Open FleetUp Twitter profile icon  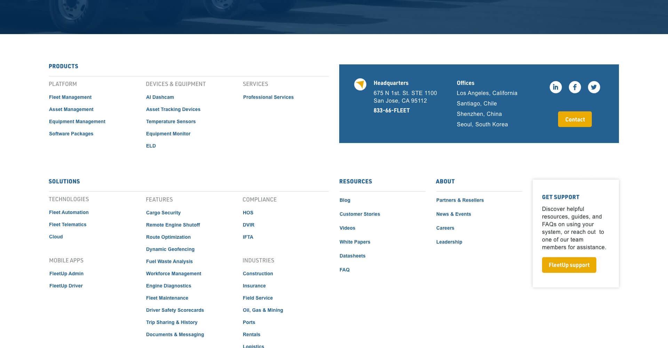[x=594, y=87]
